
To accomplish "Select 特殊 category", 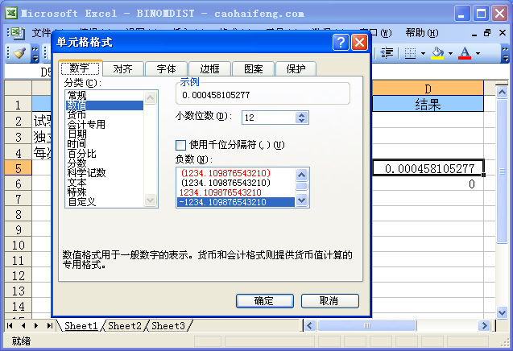I will pyautogui.click(x=105, y=192).
